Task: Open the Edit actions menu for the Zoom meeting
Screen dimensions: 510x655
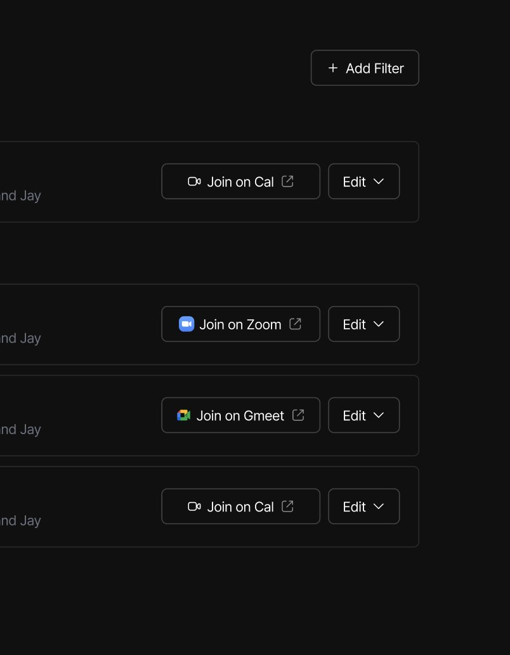Action: pos(363,324)
